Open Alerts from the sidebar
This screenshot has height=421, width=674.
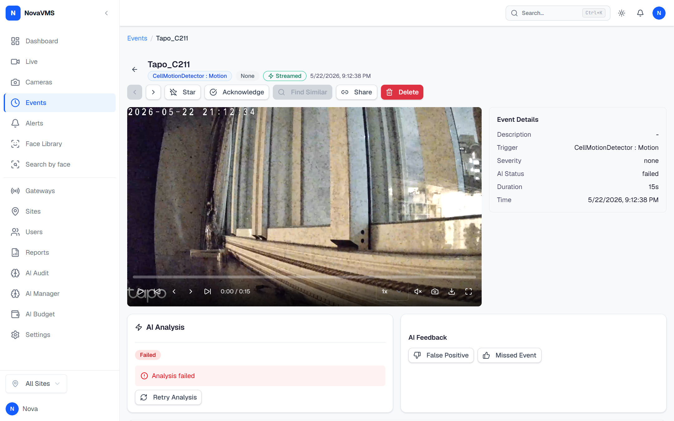[60, 123]
